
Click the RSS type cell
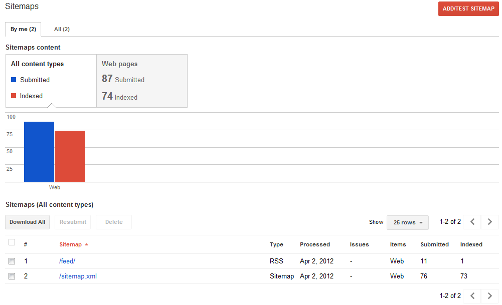point(276,261)
